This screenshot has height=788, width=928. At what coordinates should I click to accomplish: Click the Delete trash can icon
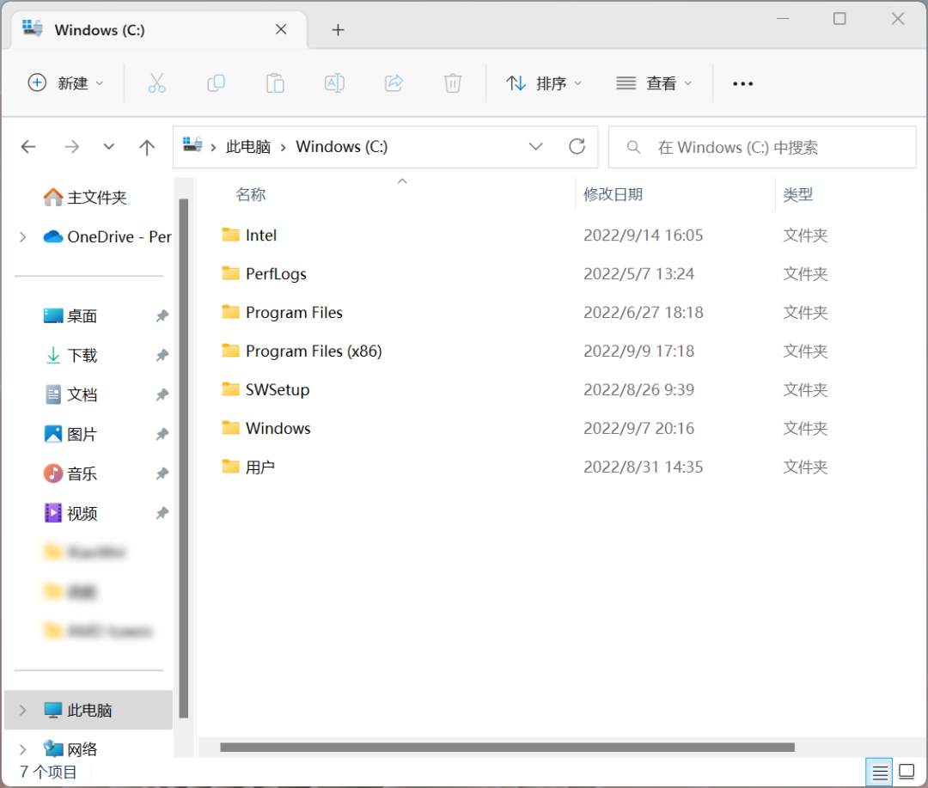click(453, 83)
